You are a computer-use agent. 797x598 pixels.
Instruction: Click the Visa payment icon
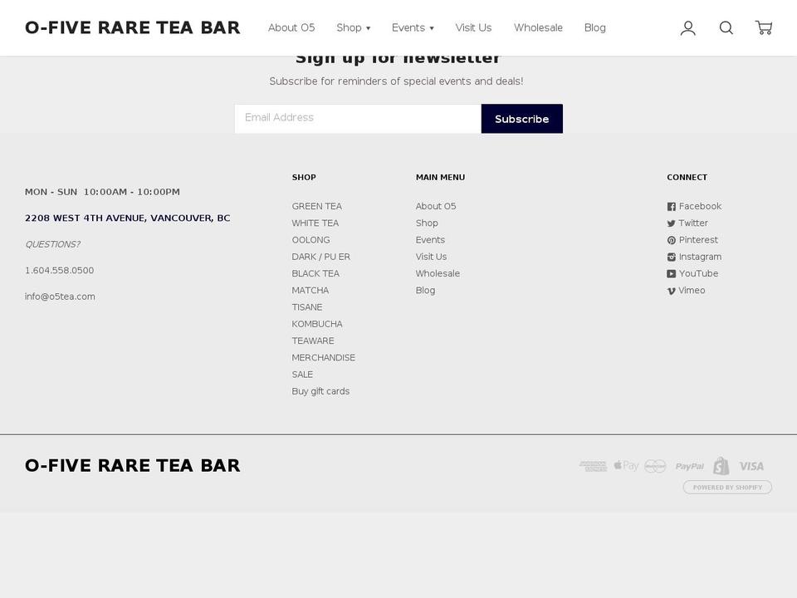point(751,466)
